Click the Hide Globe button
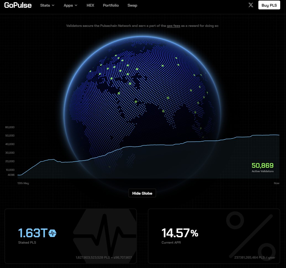This screenshot has height=268, width=286. [142, 193]
